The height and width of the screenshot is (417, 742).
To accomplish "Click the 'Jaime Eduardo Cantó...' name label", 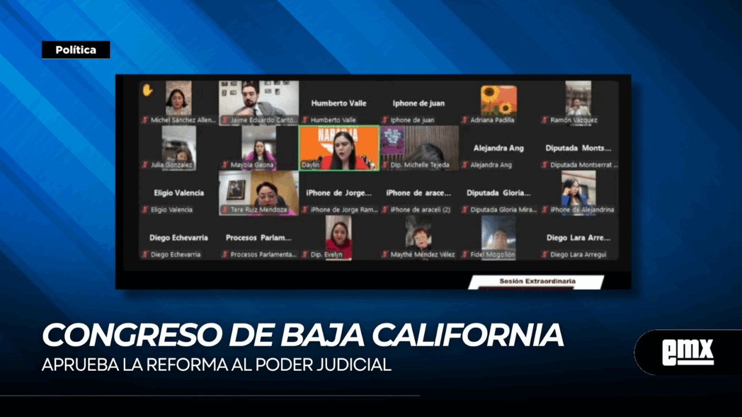I will [x=264, y=120].
